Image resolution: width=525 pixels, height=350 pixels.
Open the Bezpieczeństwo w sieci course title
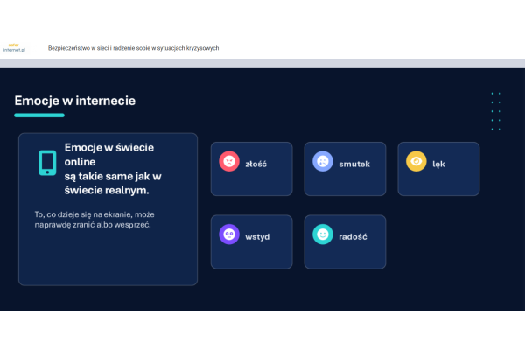(x=133, y=48)
